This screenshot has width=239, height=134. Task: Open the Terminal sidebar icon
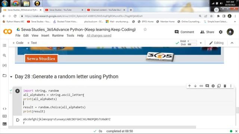(x=4, y=124)
